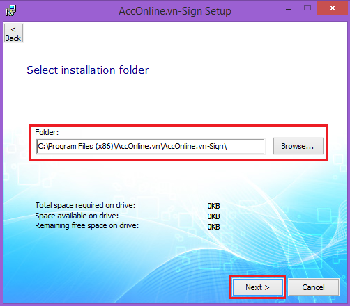The image size is (350, 306).
Task: Click the 'Folder:' label
Action: [47, 132]
